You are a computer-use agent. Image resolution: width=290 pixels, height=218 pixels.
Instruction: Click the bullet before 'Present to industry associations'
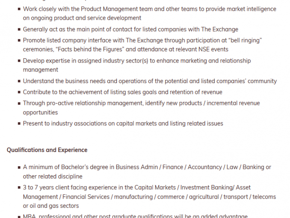[x=19, y=123]
